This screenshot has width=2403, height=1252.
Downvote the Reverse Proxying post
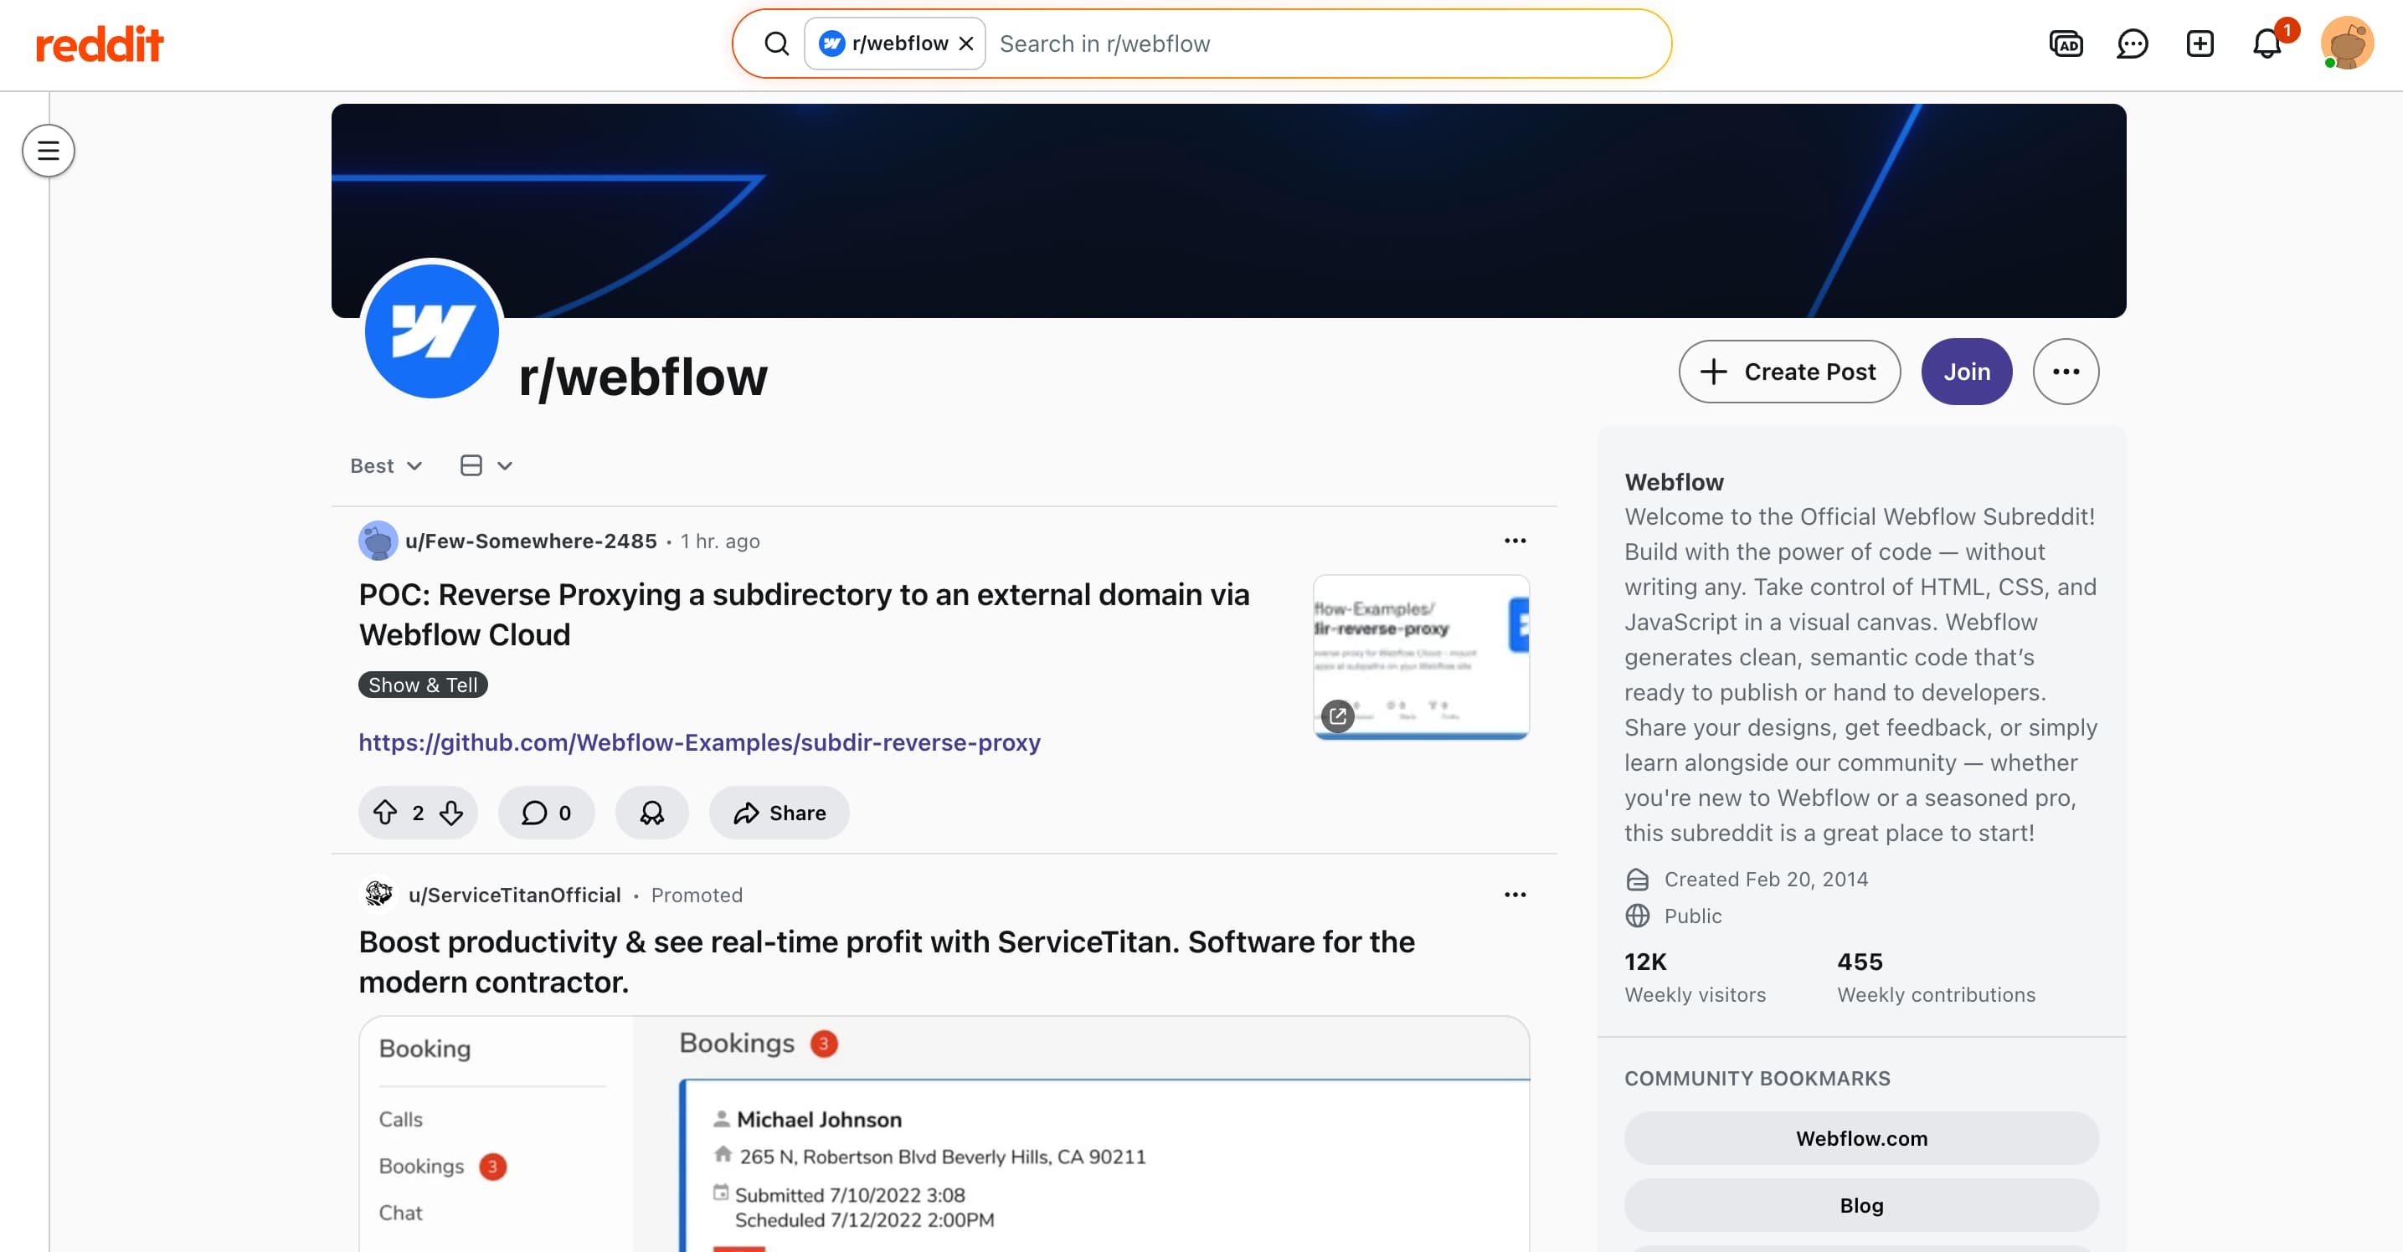pyautogui.click(x=451, y=812)
